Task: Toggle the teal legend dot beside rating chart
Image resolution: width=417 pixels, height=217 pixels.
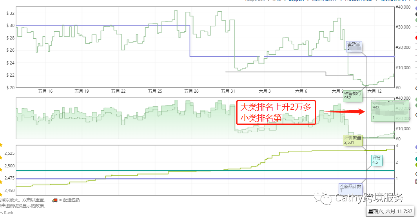Action: (x=416, y=159)
